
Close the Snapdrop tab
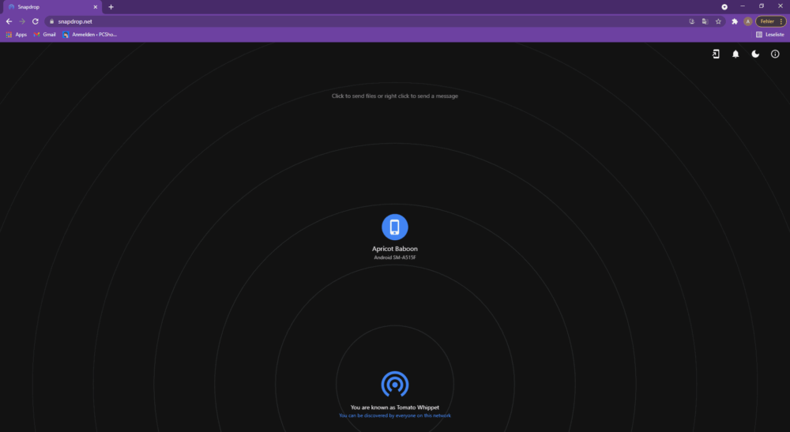pos(96,7)
